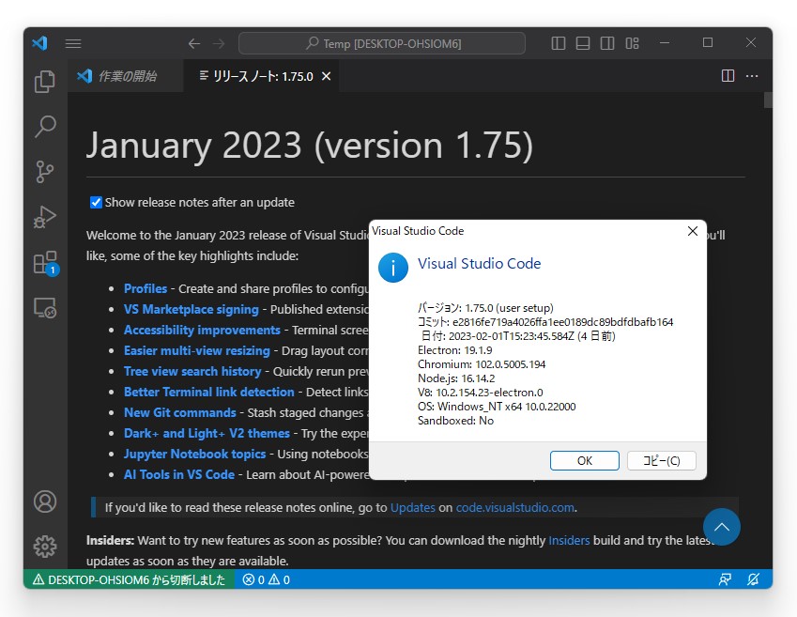The image size is (797, 617).
Task: Open the Remote Explorer icon
Action: (x=44, y=306)
